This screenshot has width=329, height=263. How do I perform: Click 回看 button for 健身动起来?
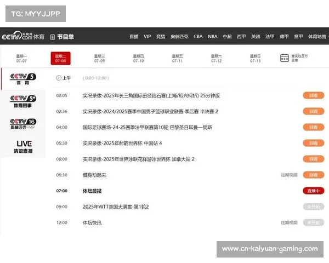pyautogui.click(x=314, y=175)
